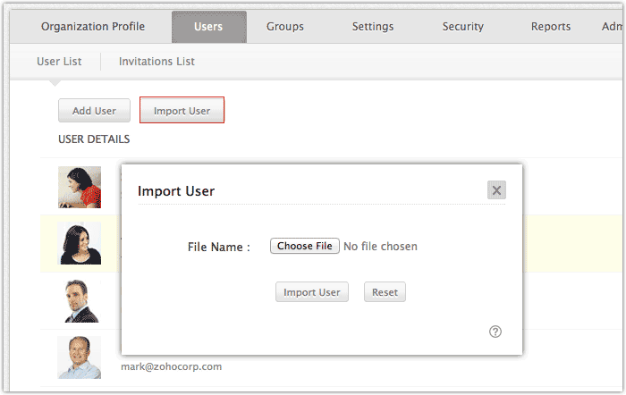Click the mark@zohocorp.com email
The image size is (626, 395).
[171, 366]
